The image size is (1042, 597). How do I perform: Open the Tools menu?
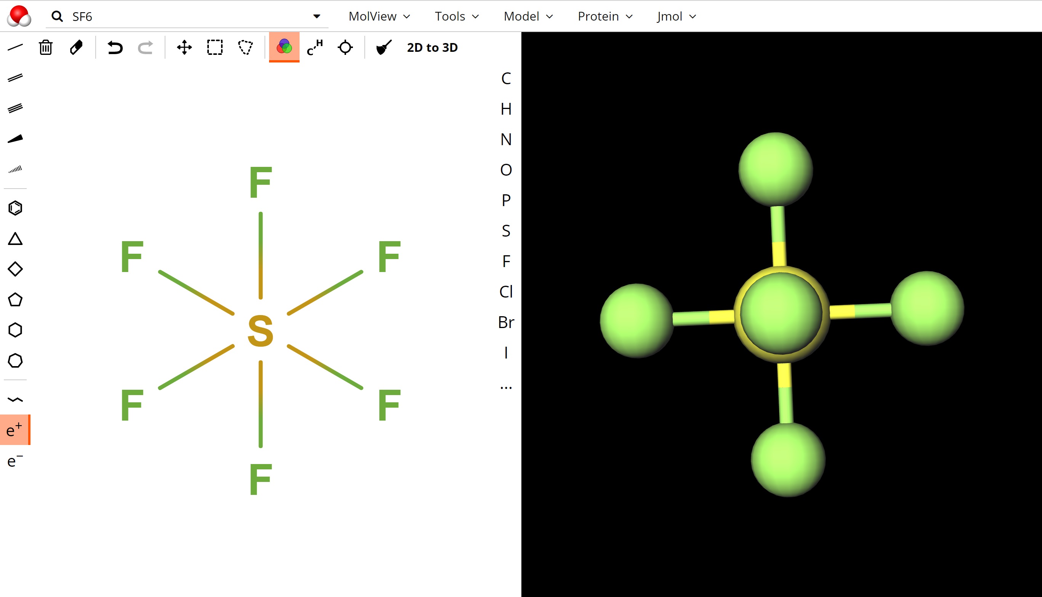click(457, 16)
